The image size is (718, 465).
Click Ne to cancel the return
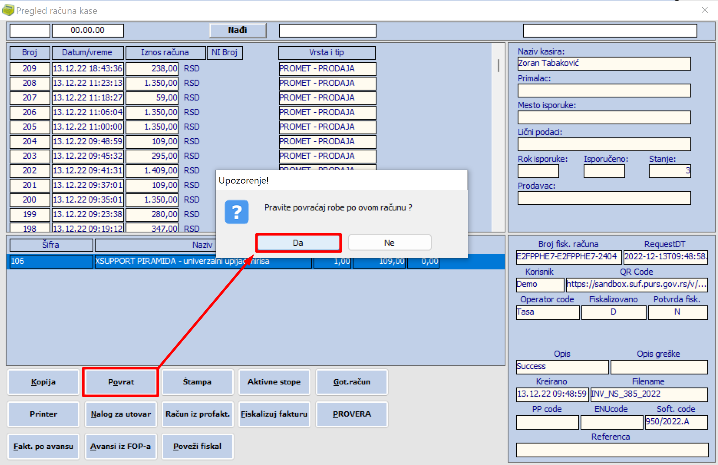[389, 243]
